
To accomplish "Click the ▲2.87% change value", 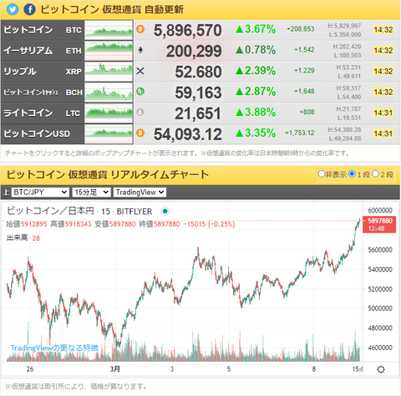I will (256, 92).
